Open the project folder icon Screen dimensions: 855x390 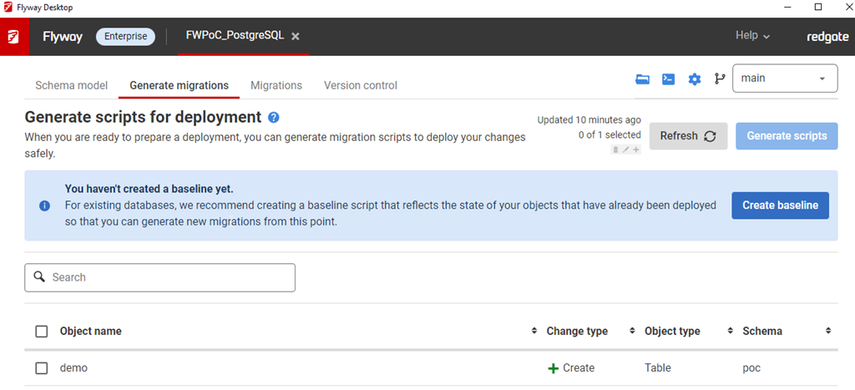642,79
